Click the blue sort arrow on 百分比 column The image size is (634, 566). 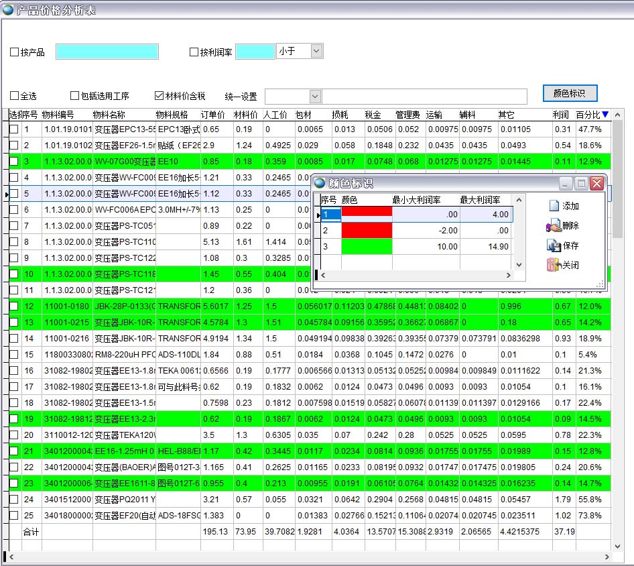pos(605,115)
